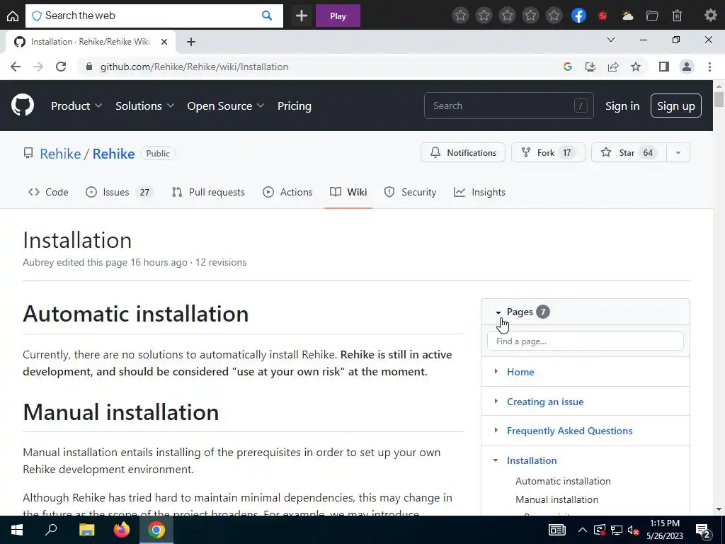
Task: Click the Search the web box
Action: [154, 16]
